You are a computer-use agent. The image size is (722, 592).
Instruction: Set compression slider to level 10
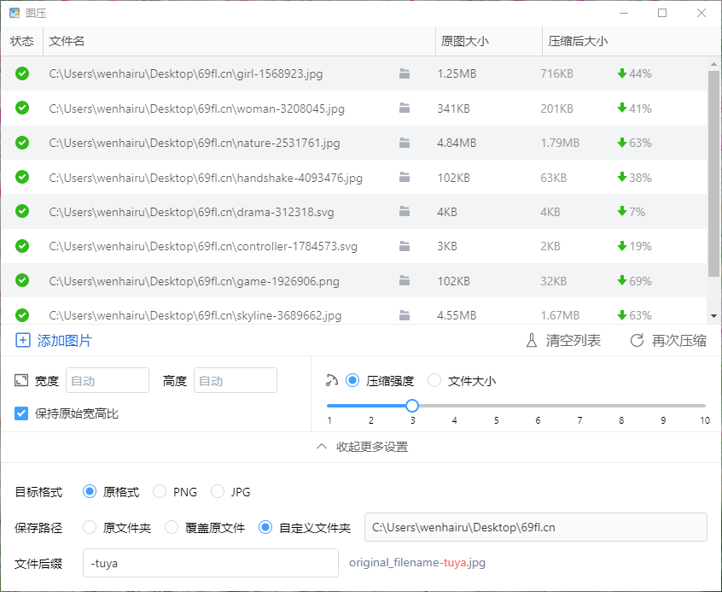click(704, 406)
